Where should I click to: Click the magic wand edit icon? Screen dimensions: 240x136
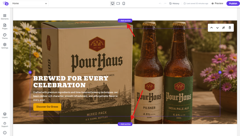click(224, 28)
